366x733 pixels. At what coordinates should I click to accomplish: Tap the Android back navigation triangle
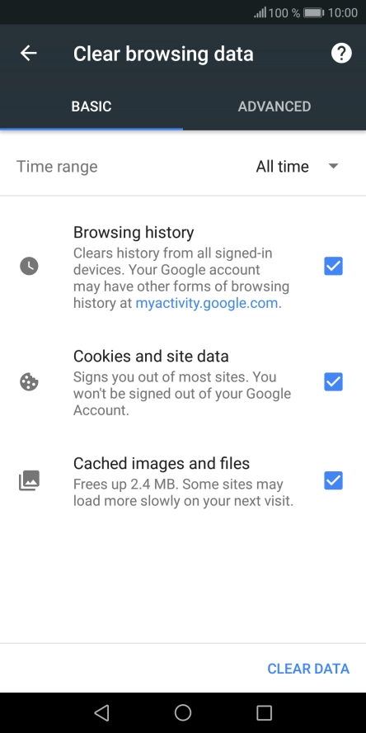click(x=101, y=712)
